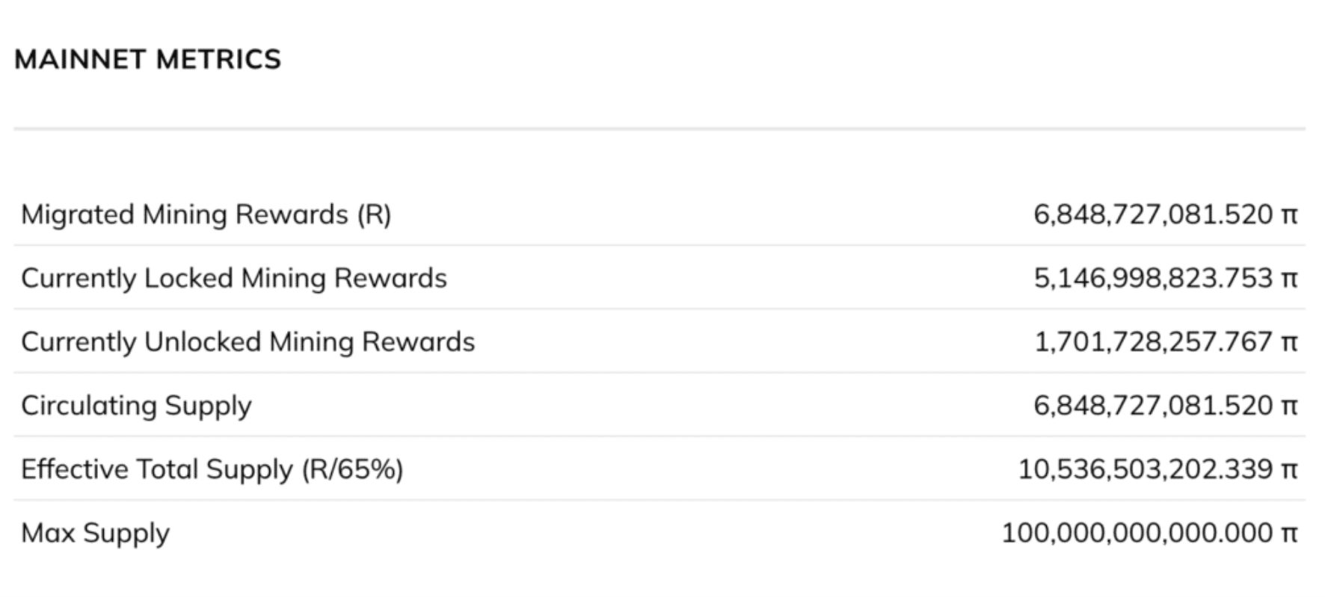Select the effective total supply value 10,536,503,202.339

(x=1145, y=469)
